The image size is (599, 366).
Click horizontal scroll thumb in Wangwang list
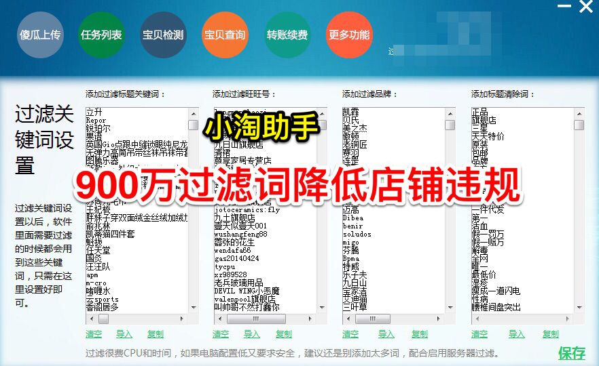coord(256,319)
